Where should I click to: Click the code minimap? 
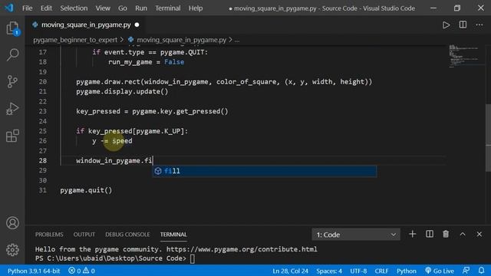[465, 56]
